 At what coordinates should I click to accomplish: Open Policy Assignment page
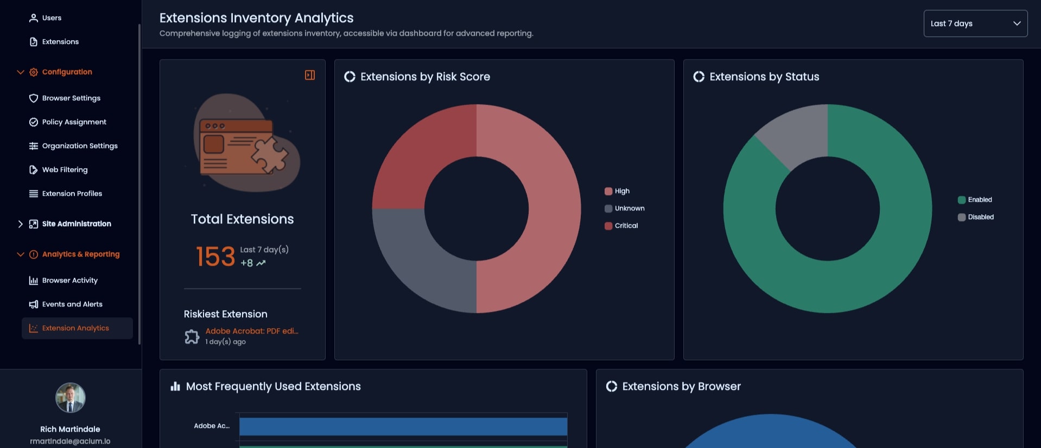point(77,122)
